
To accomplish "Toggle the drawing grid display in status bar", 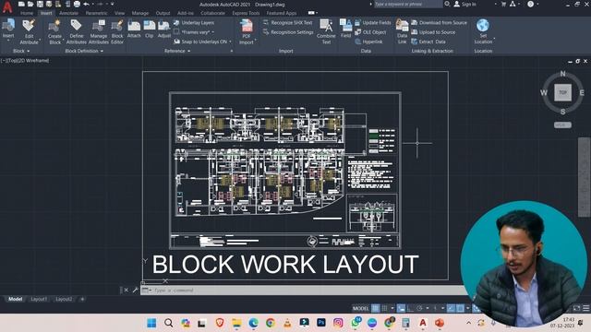I will (x=376, y=308).
